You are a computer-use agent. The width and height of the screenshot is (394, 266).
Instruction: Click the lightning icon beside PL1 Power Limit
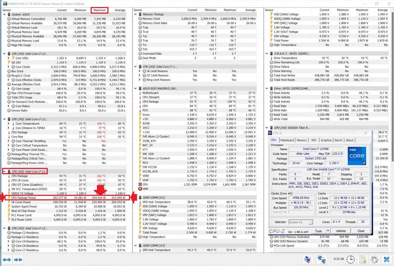point(9,215)
